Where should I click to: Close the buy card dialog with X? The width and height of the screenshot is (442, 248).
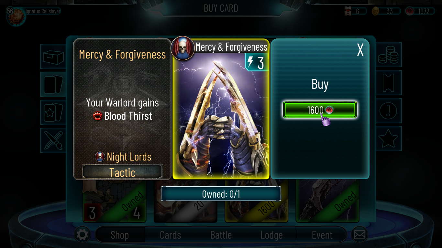pos(360,50)
